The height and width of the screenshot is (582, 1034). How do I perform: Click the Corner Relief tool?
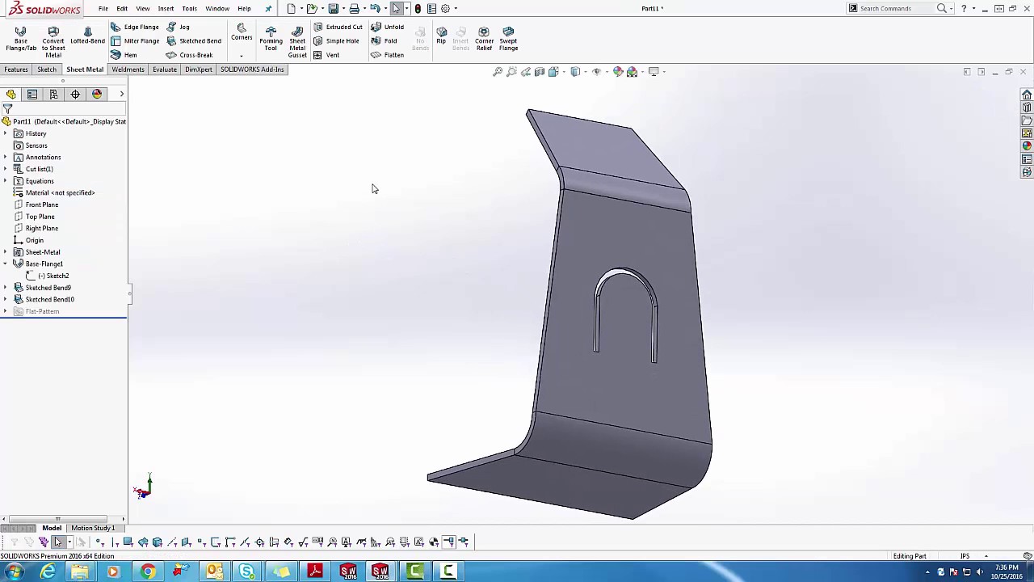click(484, 39)
